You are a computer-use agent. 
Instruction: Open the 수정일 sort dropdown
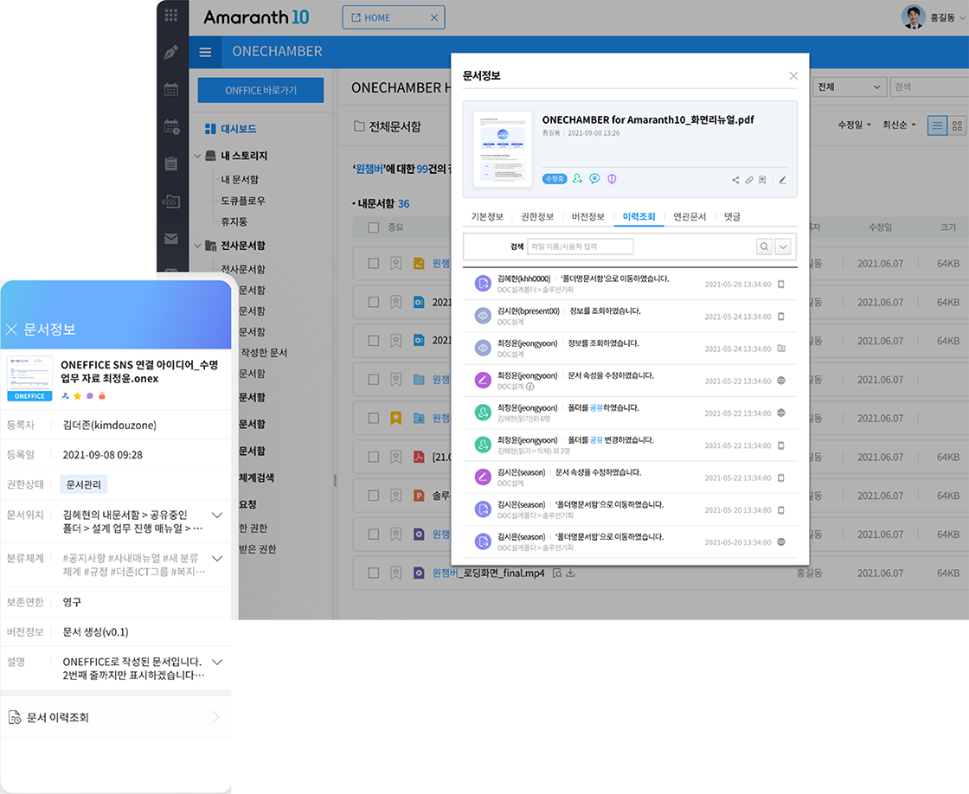854,125
